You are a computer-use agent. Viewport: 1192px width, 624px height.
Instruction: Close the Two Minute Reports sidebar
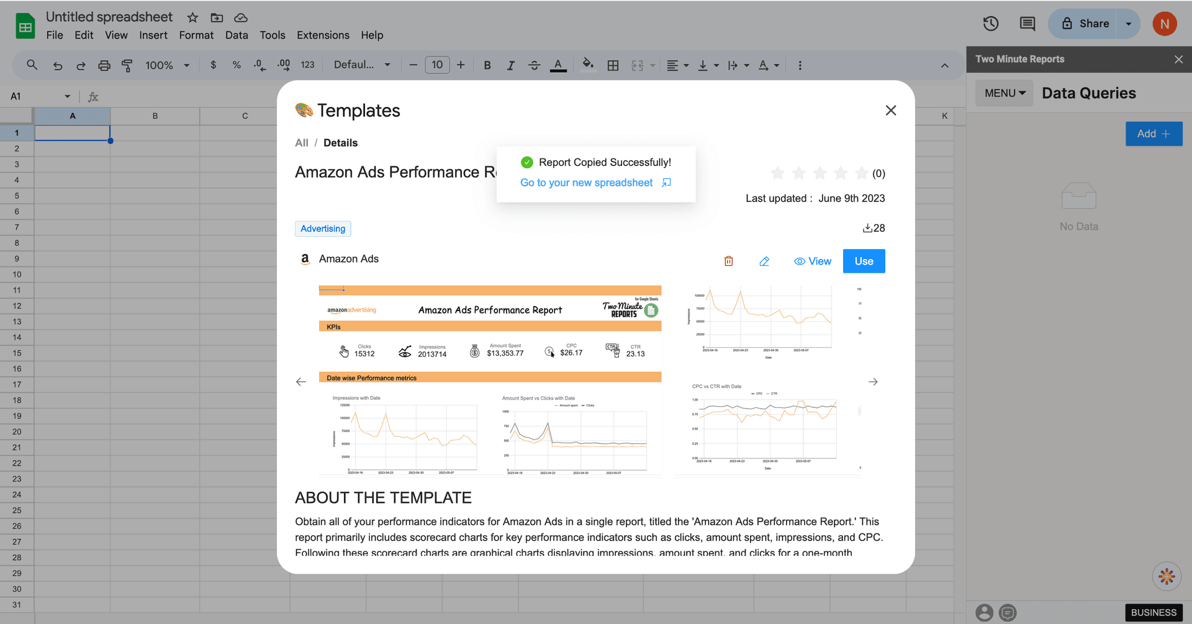click(x=1178, y=59)
